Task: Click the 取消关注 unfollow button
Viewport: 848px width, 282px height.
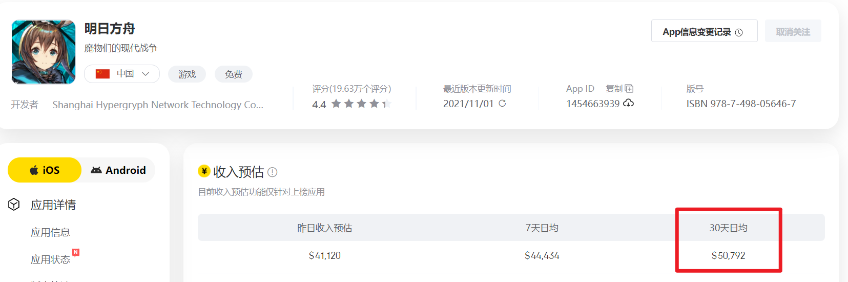Action: tap(793, 32)
